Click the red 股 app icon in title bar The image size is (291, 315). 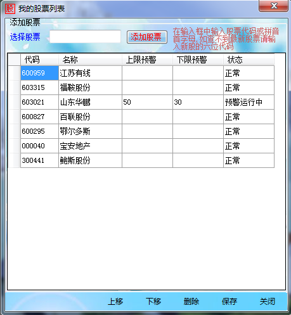[x=10, y=9]
